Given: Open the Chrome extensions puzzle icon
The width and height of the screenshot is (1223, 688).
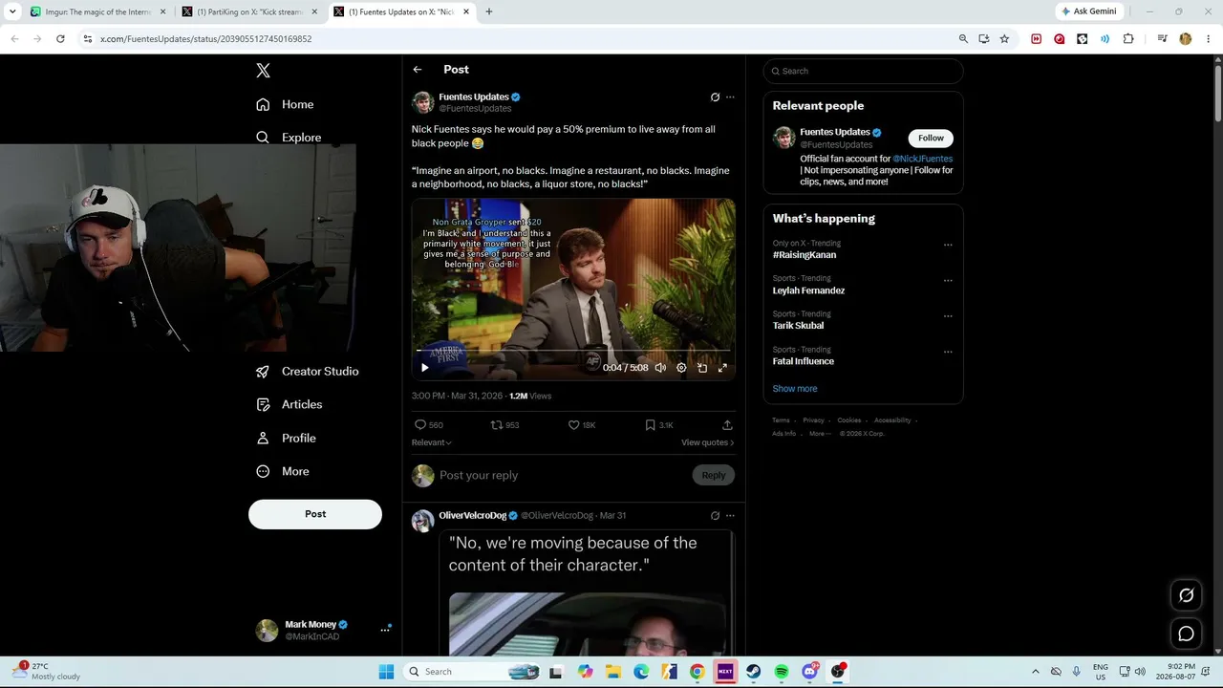Looking at the screenshot, I should pyautogui.click(x=1128, y=39).
